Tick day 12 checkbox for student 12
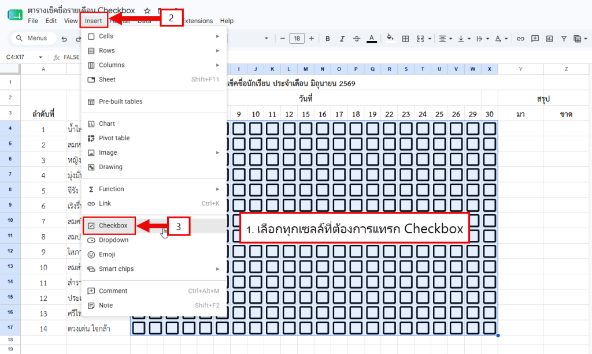Image resolution: width=592 pixels, height=354 pixels. coord(289,297)
